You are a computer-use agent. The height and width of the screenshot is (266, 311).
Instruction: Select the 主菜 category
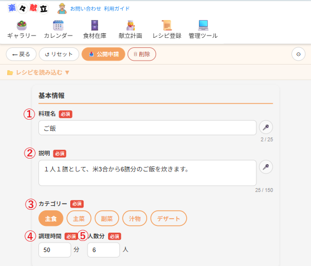pos(79,219)
